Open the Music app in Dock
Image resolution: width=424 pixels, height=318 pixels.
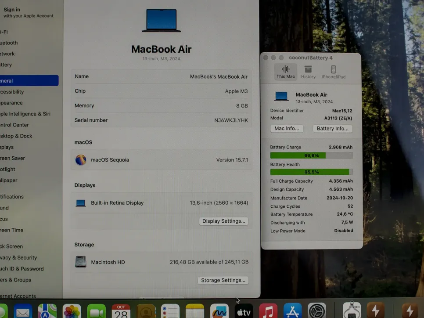click(268, 312)
